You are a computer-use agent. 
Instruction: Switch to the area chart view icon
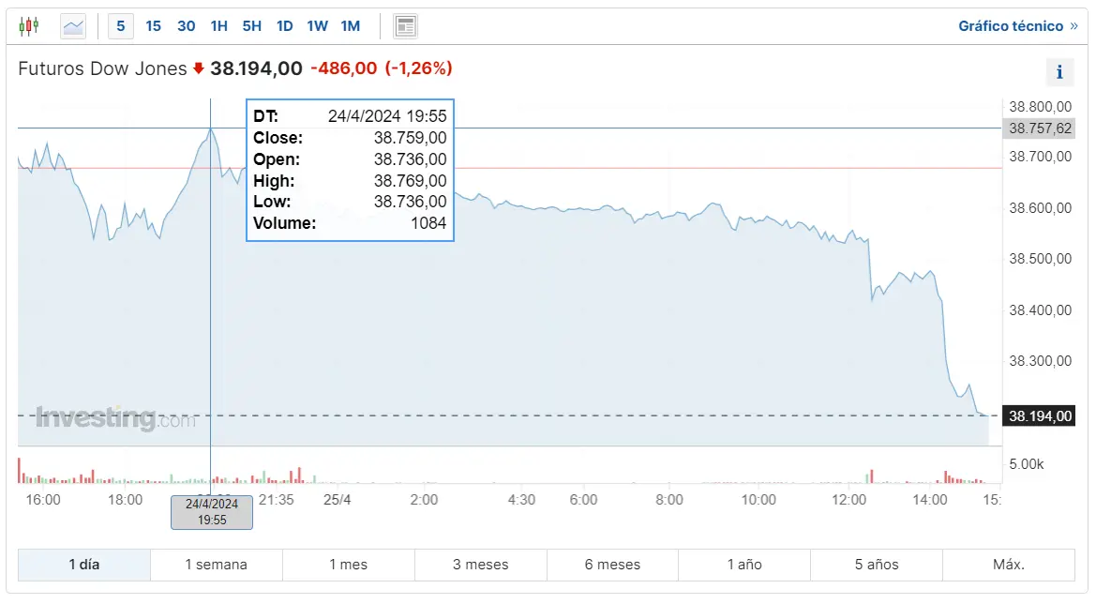click(71, 25)
